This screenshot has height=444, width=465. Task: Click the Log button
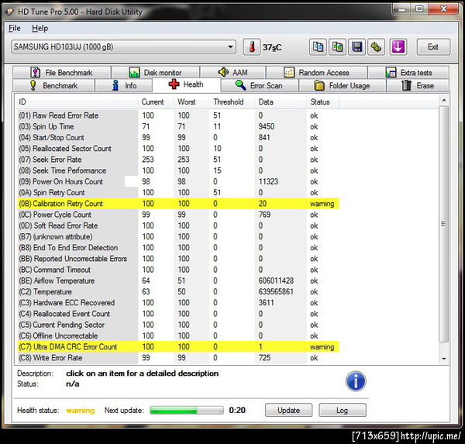pyautogui.click(x=343, y=410)
